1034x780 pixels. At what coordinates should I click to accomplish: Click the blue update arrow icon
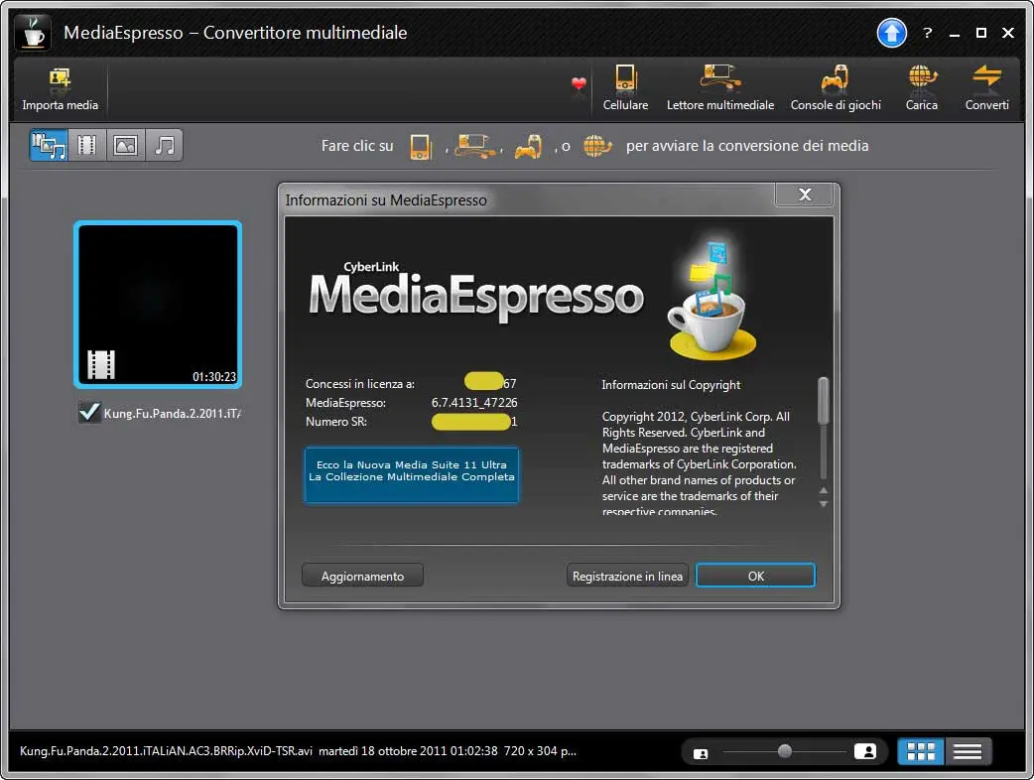tap(891, 33)
